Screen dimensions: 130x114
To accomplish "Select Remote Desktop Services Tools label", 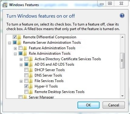I will pyautogui.click(x=60, y=92).
